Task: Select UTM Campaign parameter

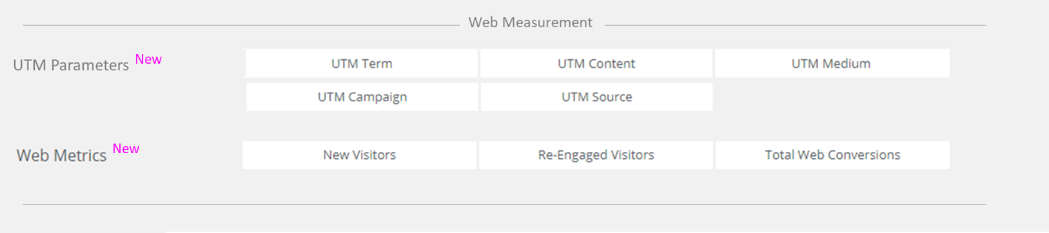Action: coord(362,97)
